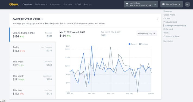Jump to Conversion Rate section

click(x=171, y=36)
